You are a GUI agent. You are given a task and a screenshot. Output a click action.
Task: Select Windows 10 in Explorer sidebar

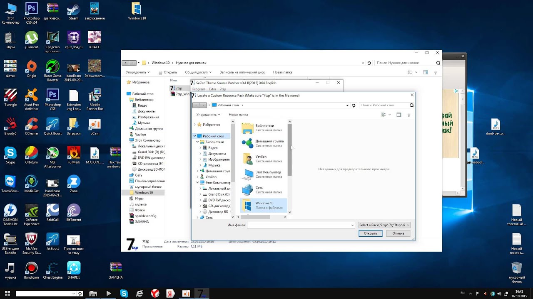(x=144, y=193)
